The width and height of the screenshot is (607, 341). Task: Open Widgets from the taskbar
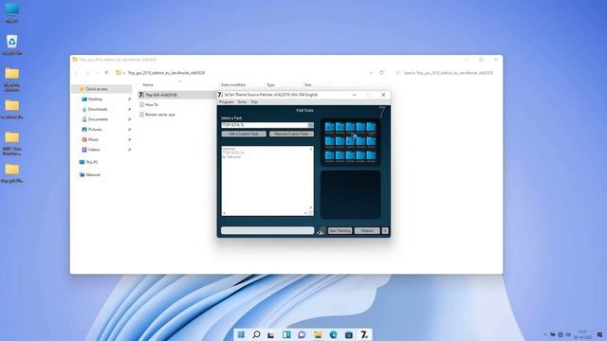coord(286,334)
